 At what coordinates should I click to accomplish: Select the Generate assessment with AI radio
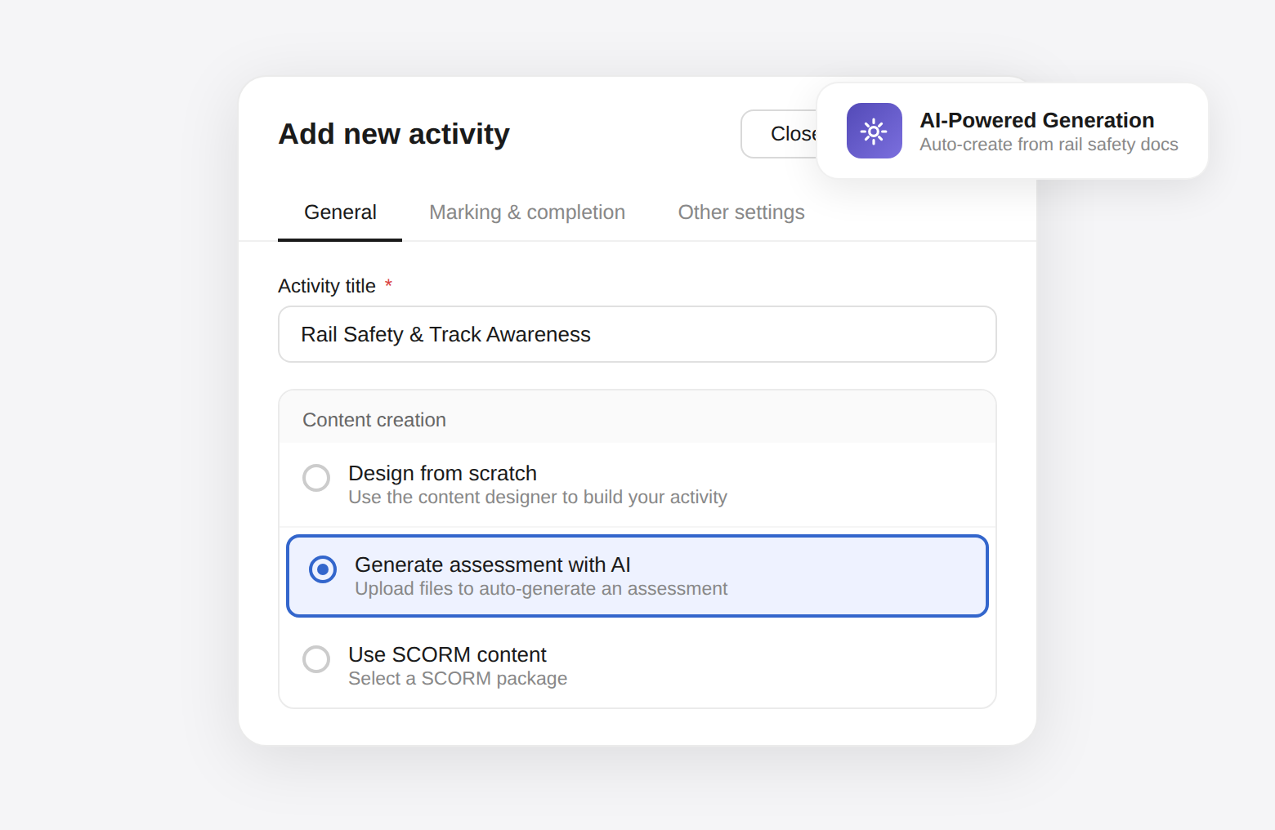(323, 569)
